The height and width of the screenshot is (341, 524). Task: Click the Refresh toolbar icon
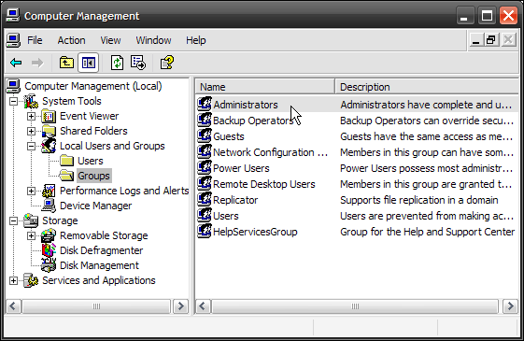(117, 63)
